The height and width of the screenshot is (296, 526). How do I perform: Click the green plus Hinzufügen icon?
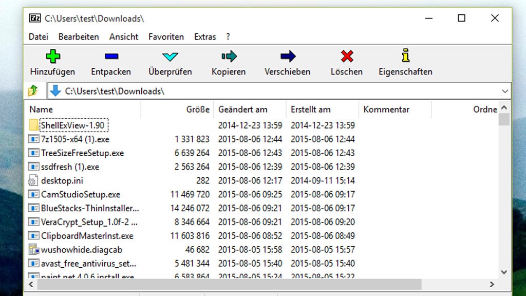tap(53, 57)
